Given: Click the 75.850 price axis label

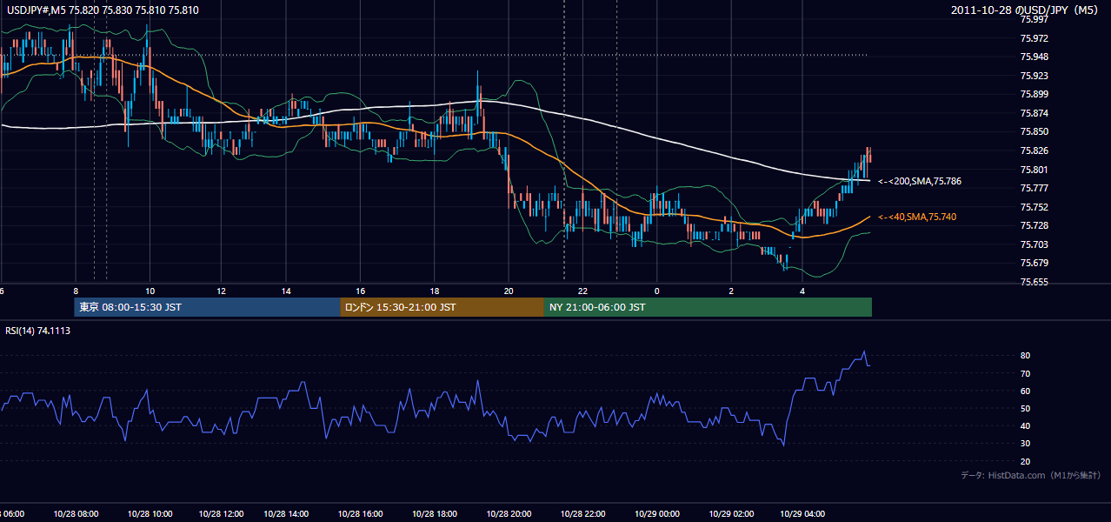Looking at the screenshot, I should tap(1034, 132).
